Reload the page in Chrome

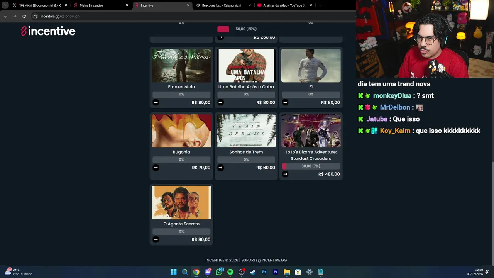click(x=24, y=16)
